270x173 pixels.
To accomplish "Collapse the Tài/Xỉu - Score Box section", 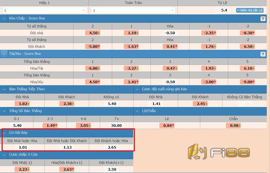I will coord(4,54).
